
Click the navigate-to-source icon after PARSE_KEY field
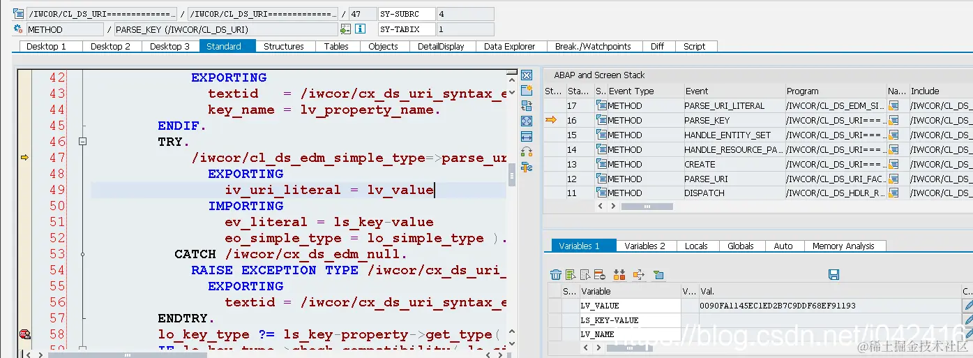tap(345, 29)
